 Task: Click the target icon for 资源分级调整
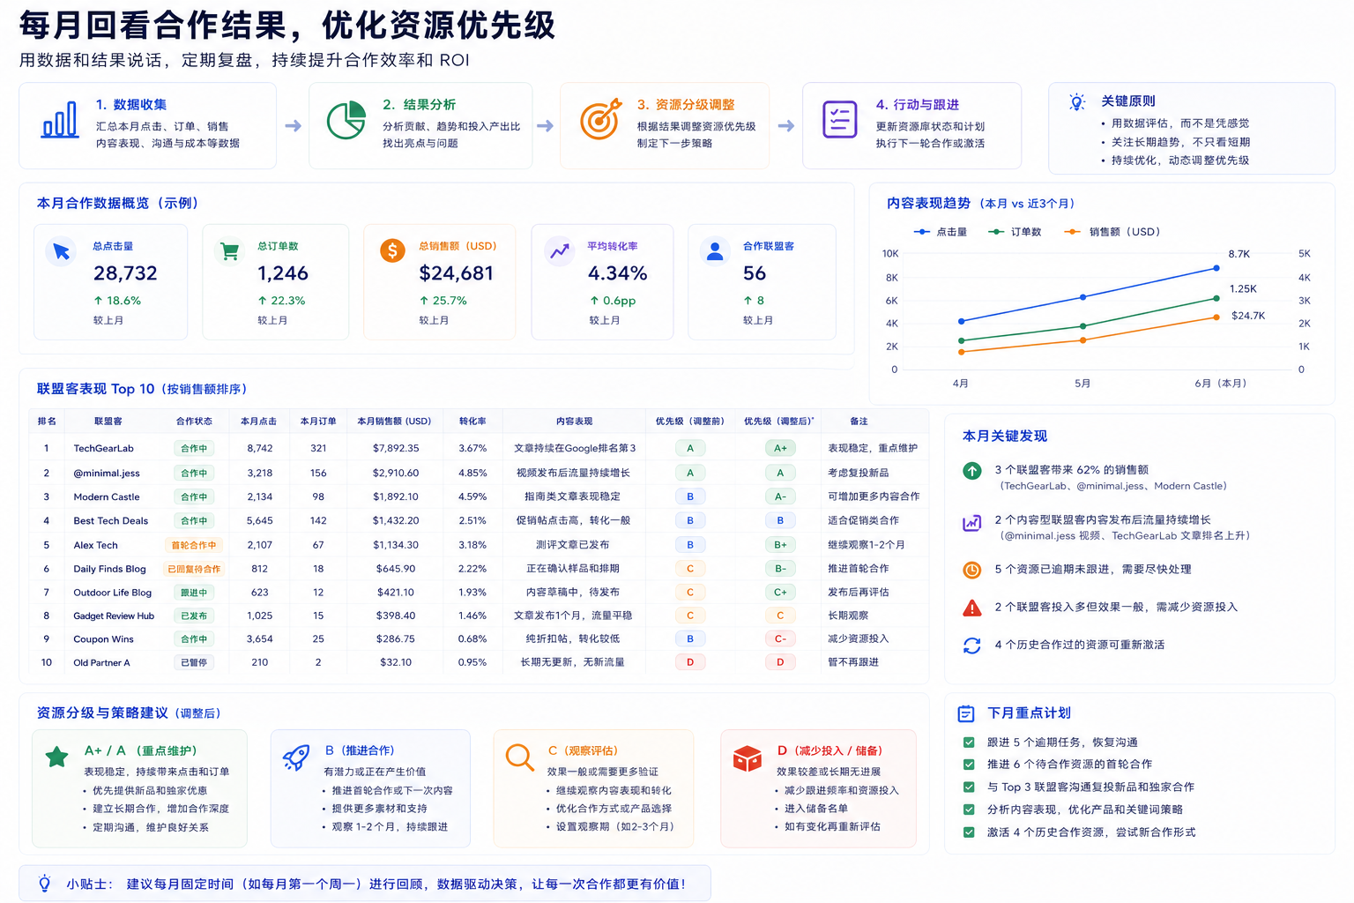click(599, 121)
